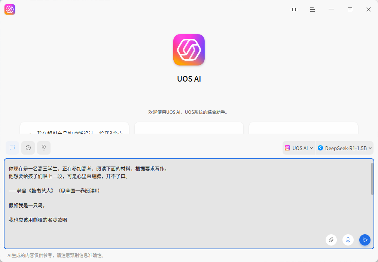Open the chat history icon
This screenshot has height=262, width=378.
click(x=28, y=147)
